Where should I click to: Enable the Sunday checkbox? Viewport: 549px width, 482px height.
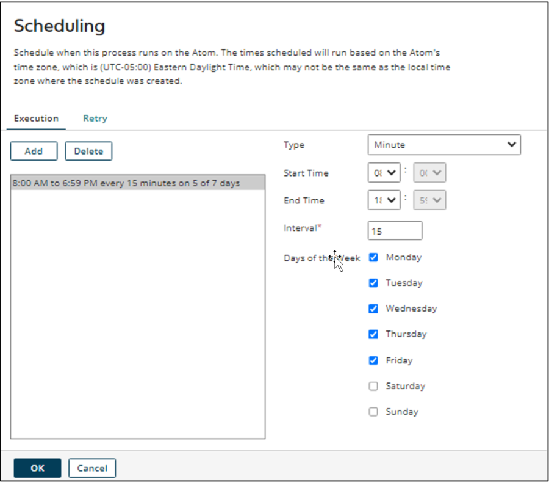(x=373, y=412)
